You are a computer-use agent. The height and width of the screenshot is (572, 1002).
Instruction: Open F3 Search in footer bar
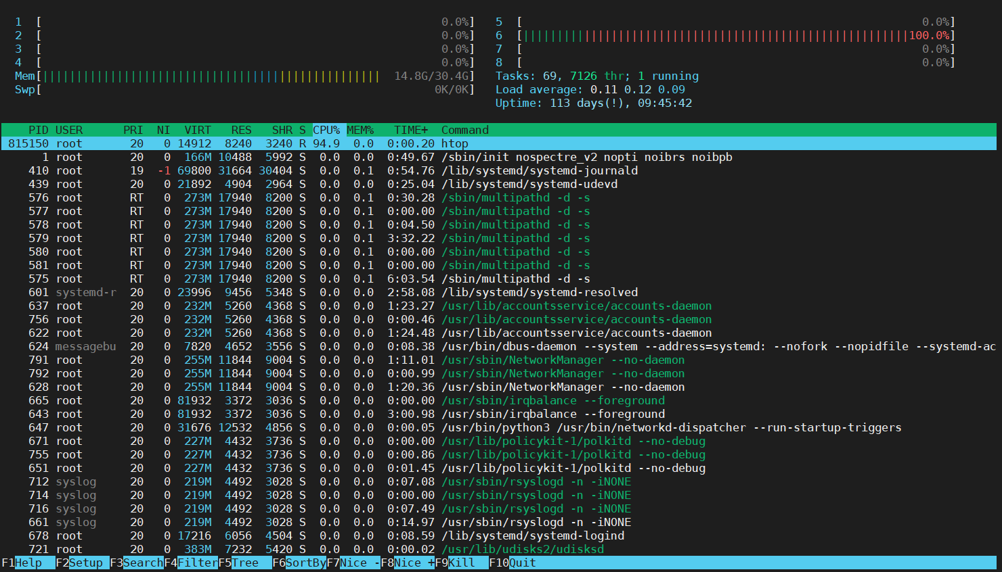click(137, 563)
